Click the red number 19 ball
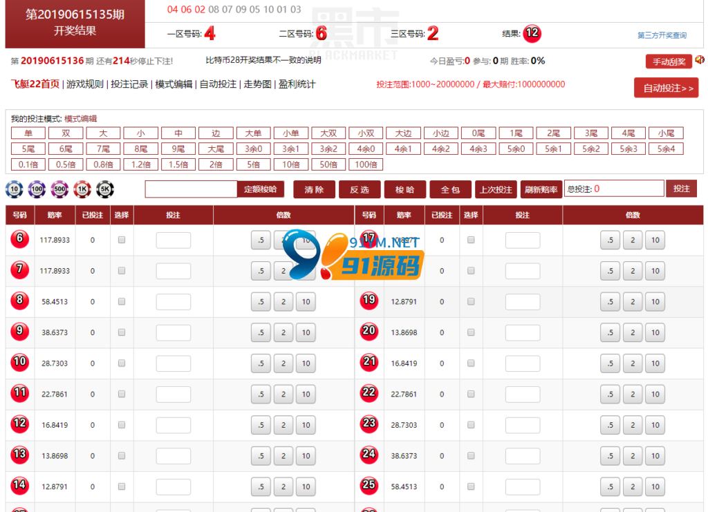 point(369,301)
